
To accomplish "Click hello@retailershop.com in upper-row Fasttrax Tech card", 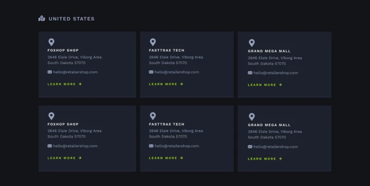I will [x=177, y=72].
